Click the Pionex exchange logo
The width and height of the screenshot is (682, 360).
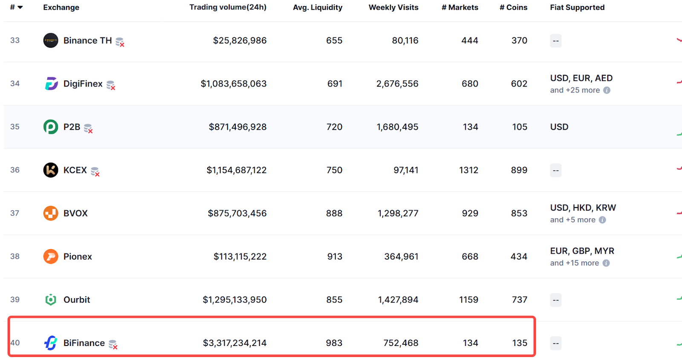[x=51, y=256]
